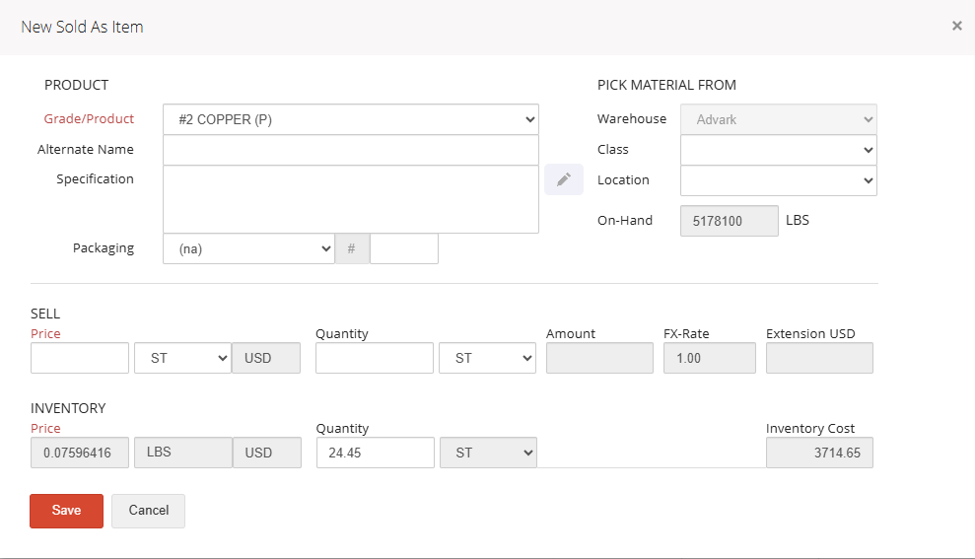Expand the Location dropdown

click(779, 180)
